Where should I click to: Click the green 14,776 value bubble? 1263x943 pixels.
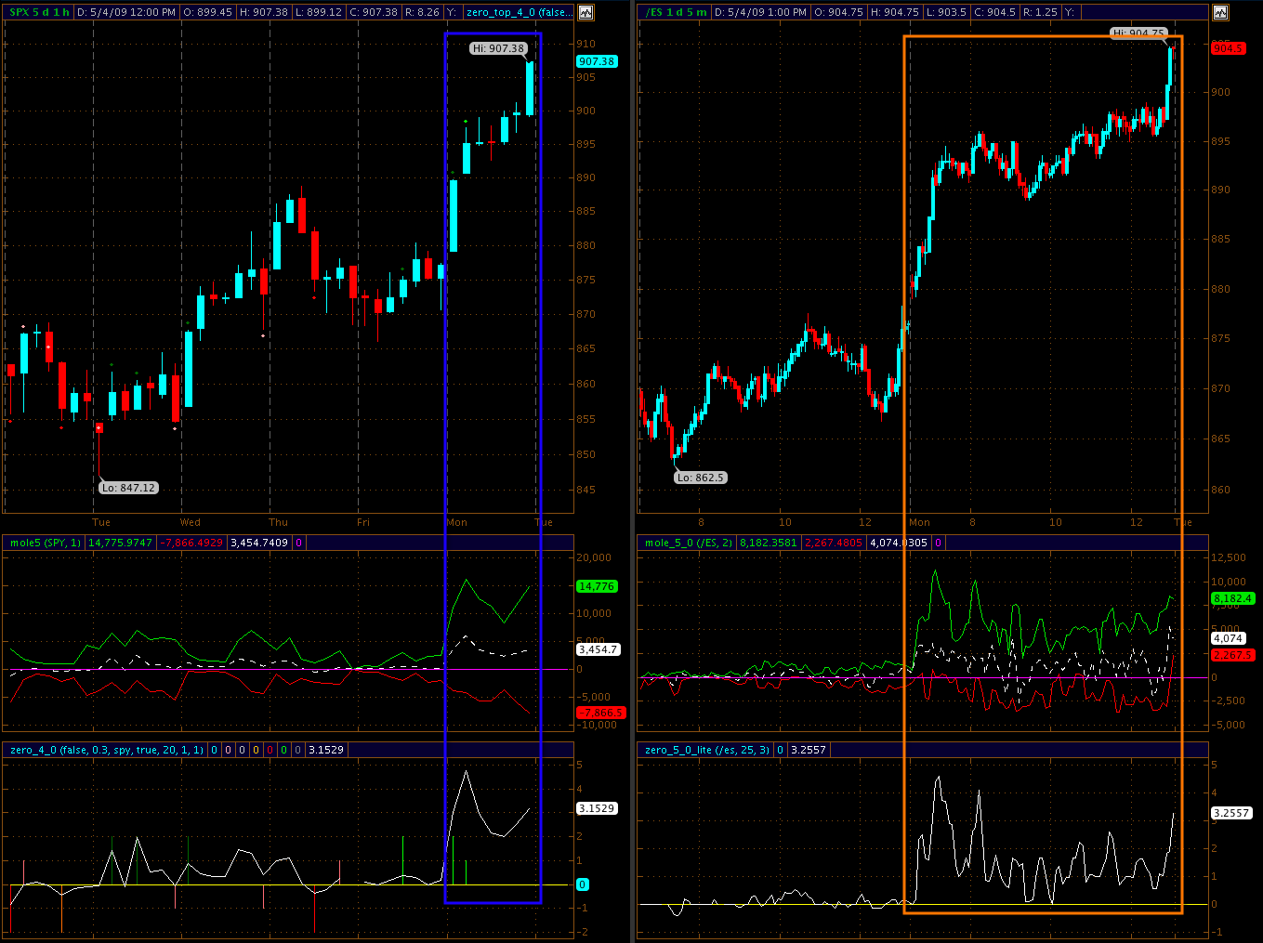597,586
